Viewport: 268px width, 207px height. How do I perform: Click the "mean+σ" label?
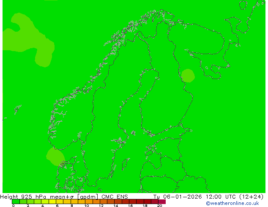tap(62, 197)
